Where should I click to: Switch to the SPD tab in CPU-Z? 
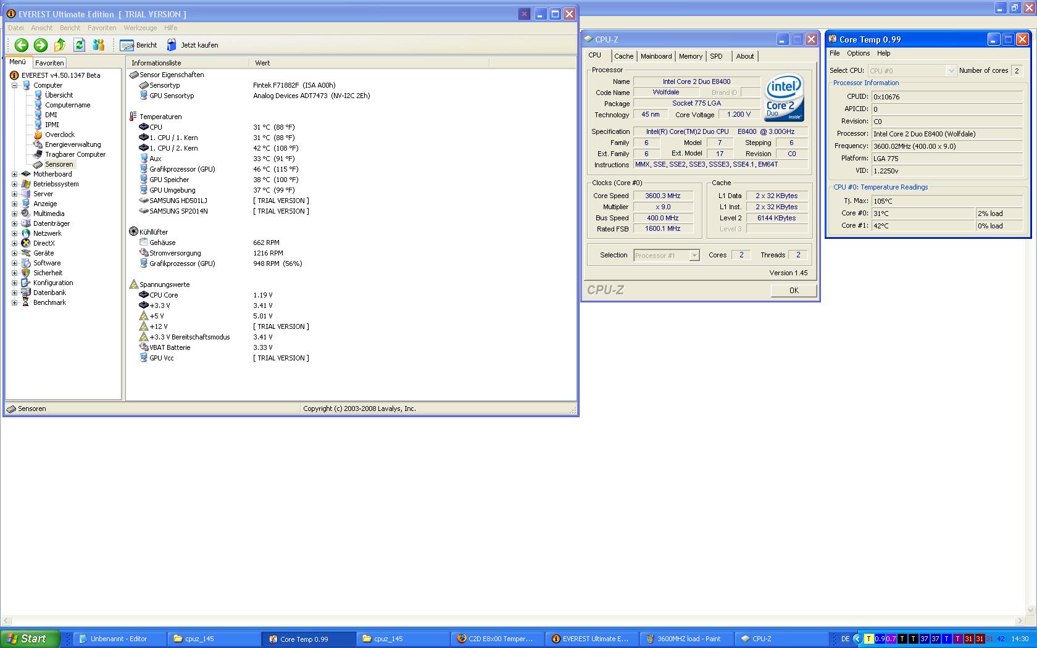716,56
